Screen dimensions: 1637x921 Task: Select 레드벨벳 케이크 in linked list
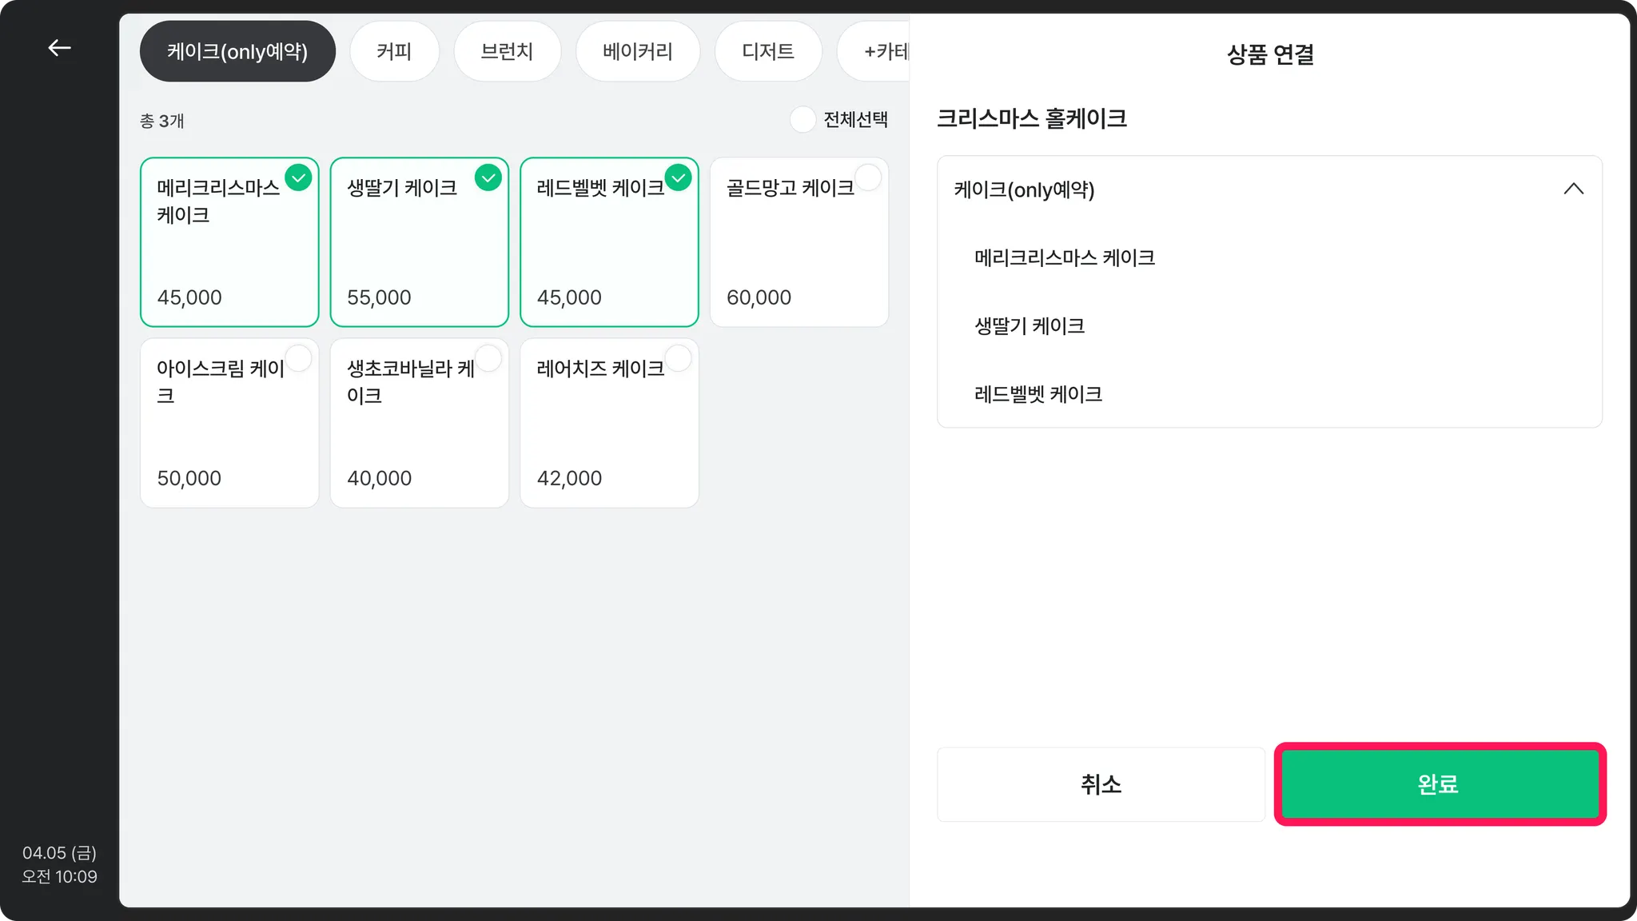coord(1038,394)
